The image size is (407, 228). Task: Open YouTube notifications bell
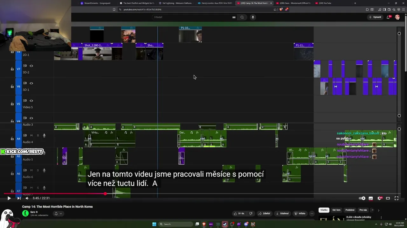(389, 17)
